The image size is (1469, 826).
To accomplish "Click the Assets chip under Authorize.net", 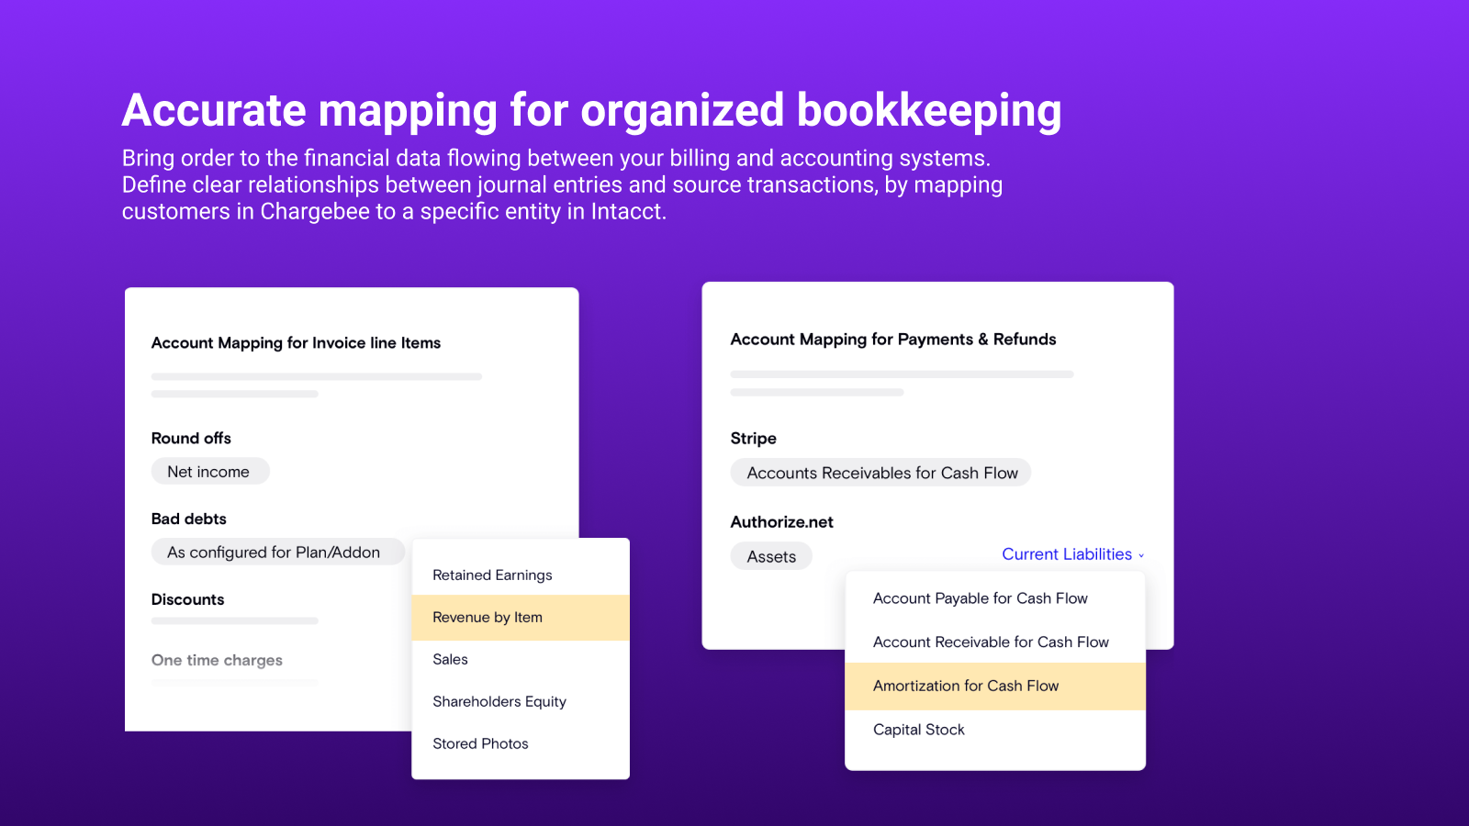I will tap(771, 557).
